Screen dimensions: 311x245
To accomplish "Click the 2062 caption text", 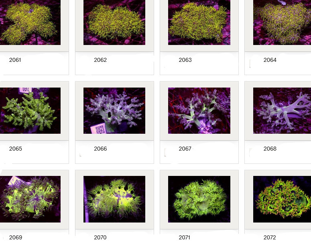I will [100, 60].
